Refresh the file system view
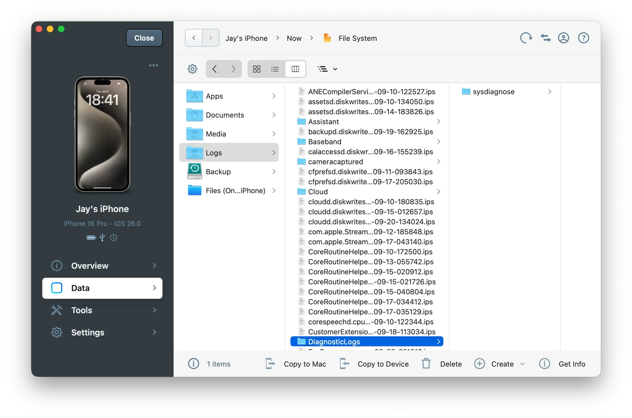Image resolution: width=632 pixels, height=418 pixels. (526, 38)
